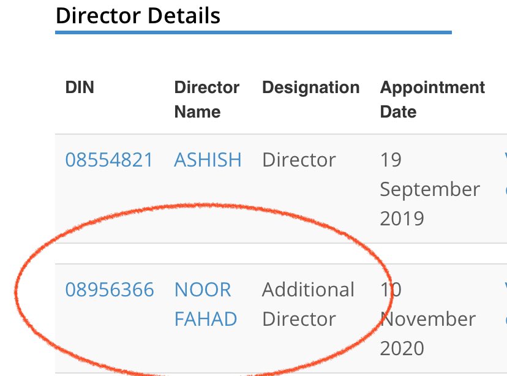Click the word November in the date cell
This screenshot has width=507, height=376.
coord(428,319)
